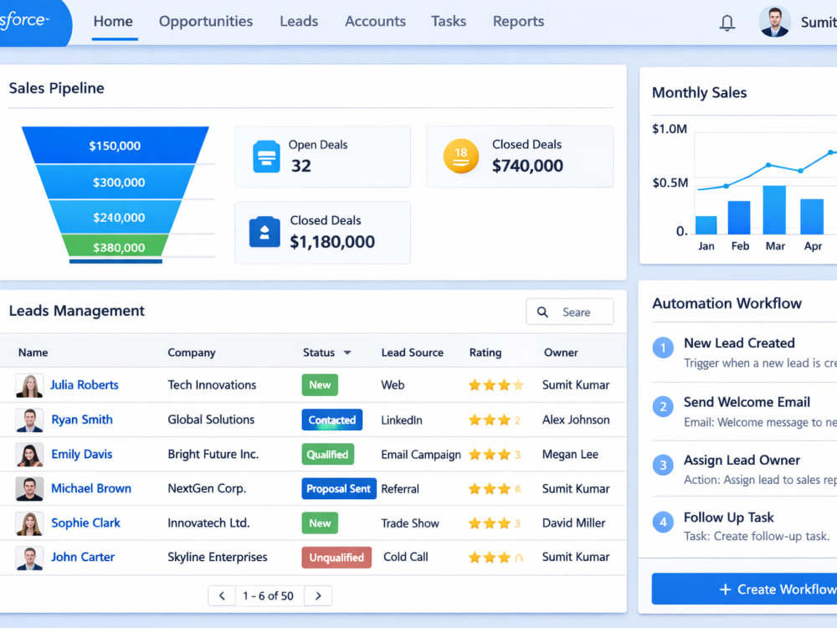Click the Skyline Enterprises company cell
837x628 pixels.
[x=218, y=557]
